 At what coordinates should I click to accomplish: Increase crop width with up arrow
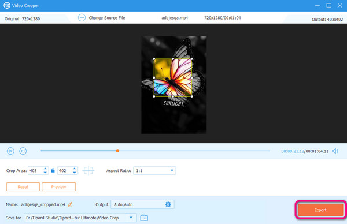click(45, 169)
